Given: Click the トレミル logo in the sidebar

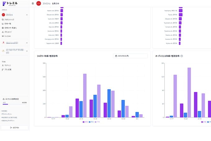Looking at the screenshot, I should coord(10,4).
